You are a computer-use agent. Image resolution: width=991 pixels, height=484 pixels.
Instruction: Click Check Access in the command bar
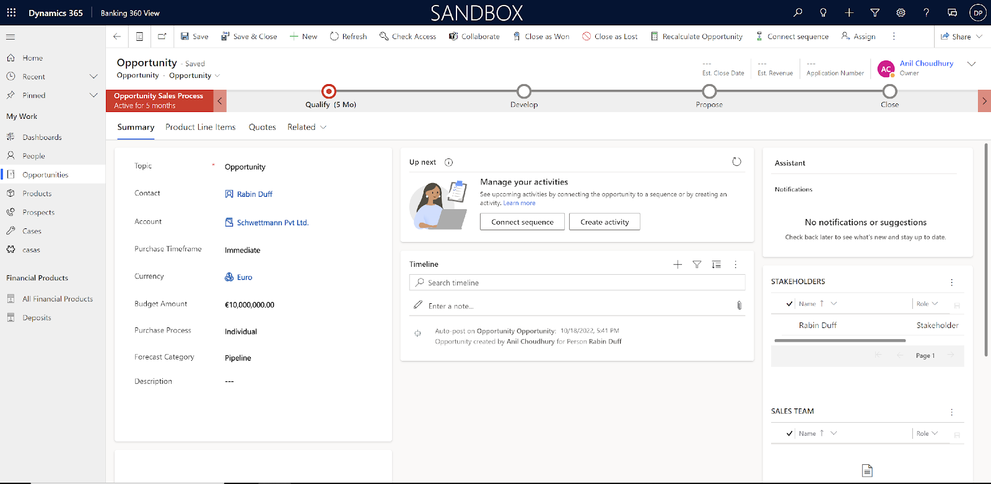pos(408,37)
